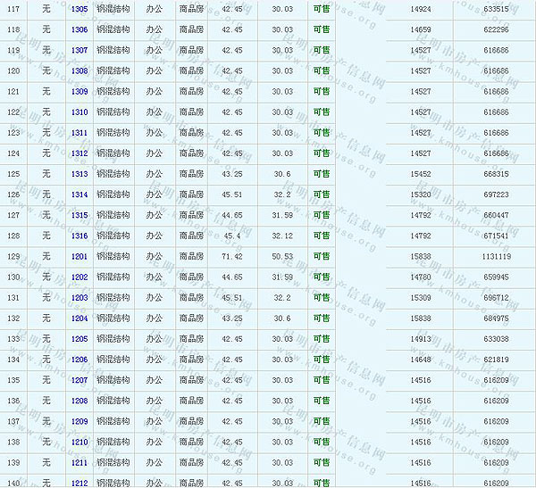Image resolution: width=536 pixels, height=488 pixels.
Task: Open room 1313 details link
Action: (80, 174)
